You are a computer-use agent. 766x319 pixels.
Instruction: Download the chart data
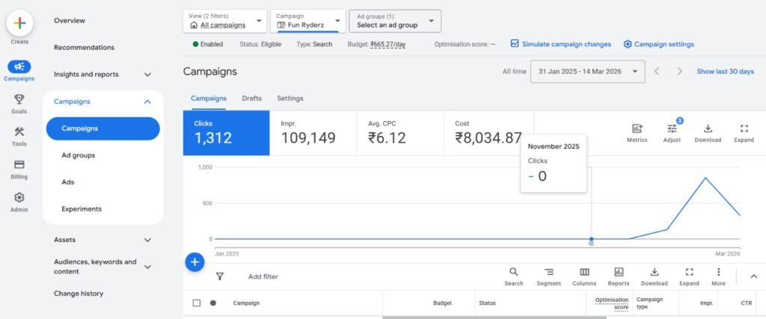708,133
